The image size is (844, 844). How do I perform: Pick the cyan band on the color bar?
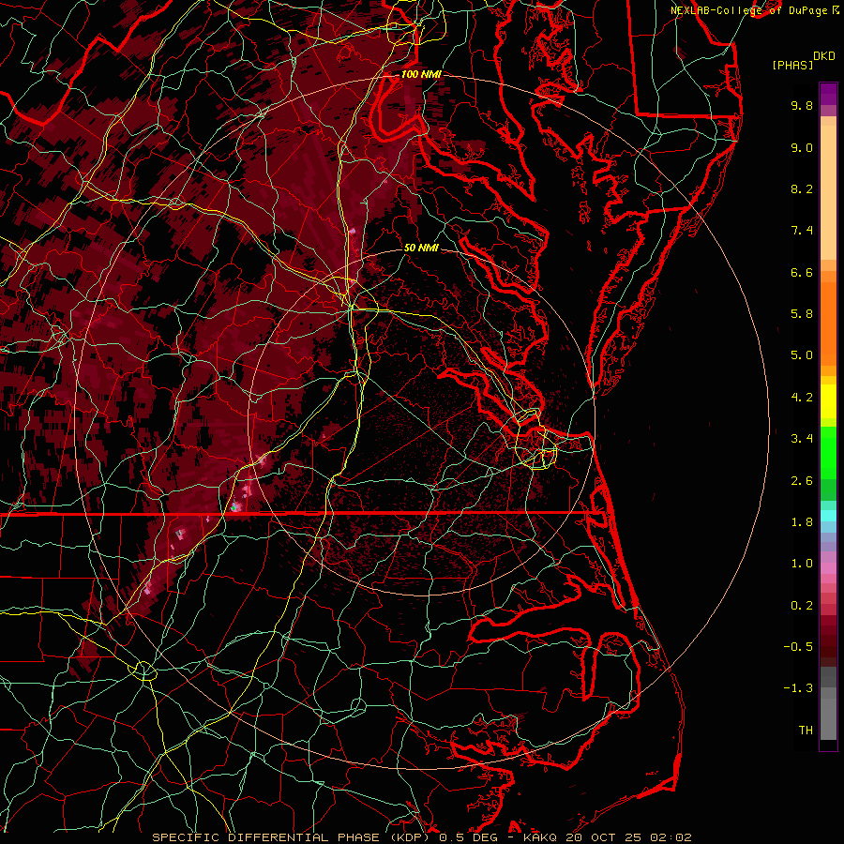(828, 516)
